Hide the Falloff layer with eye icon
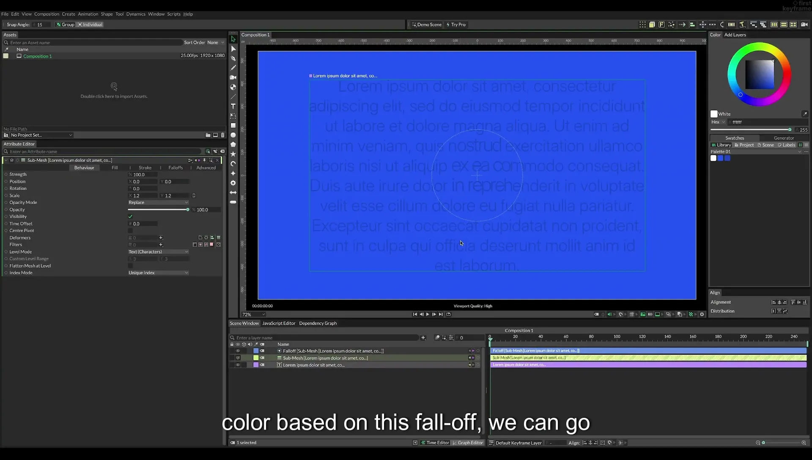This screenshot has width=812, height=460. click(x=238, y=351)
